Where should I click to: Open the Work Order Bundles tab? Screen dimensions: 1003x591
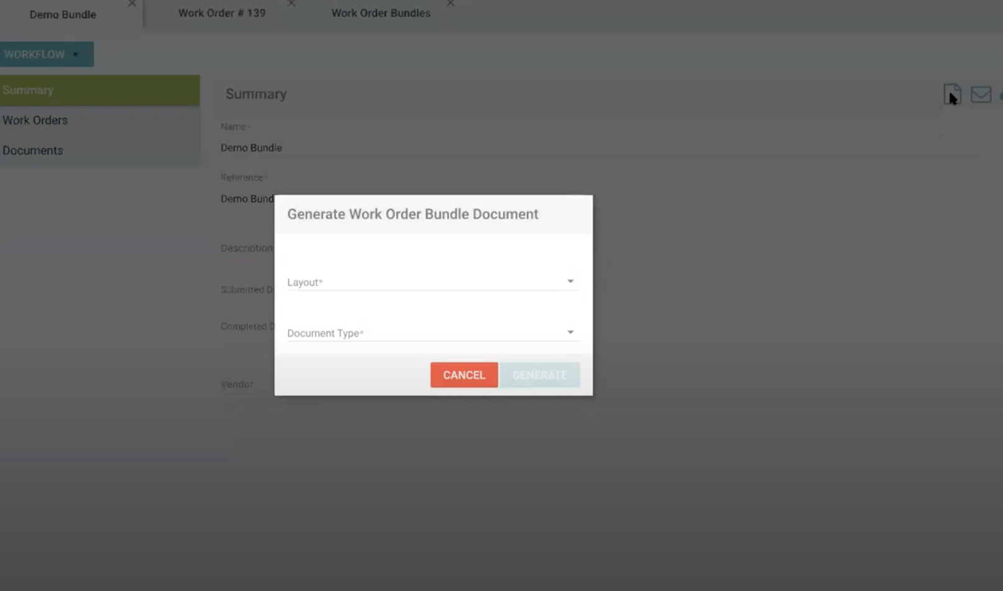pyautogui.click(x=380, y=13)
